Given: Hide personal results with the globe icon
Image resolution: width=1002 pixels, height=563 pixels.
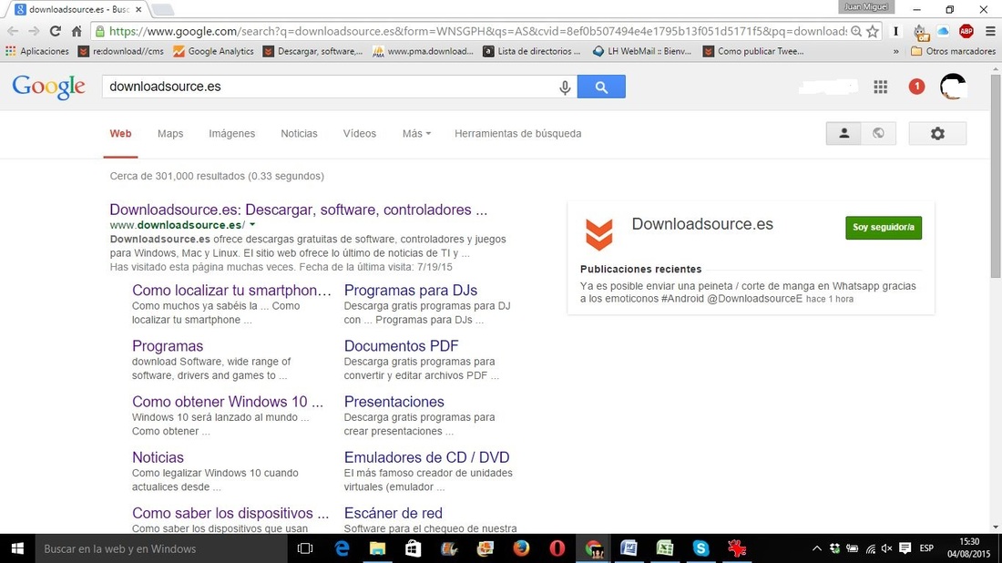Looking at the screenshot, I should 879,134.
